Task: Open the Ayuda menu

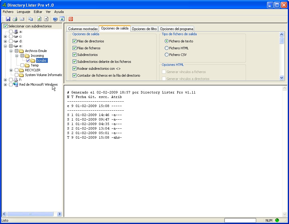Action: tap(59, 12)
